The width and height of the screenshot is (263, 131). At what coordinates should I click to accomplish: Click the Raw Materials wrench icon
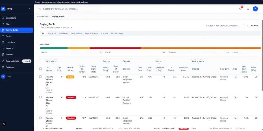pos(3,61)
